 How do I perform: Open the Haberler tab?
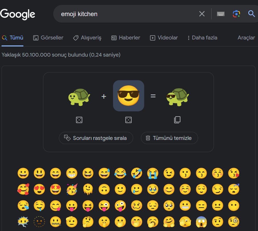[126, 38]
